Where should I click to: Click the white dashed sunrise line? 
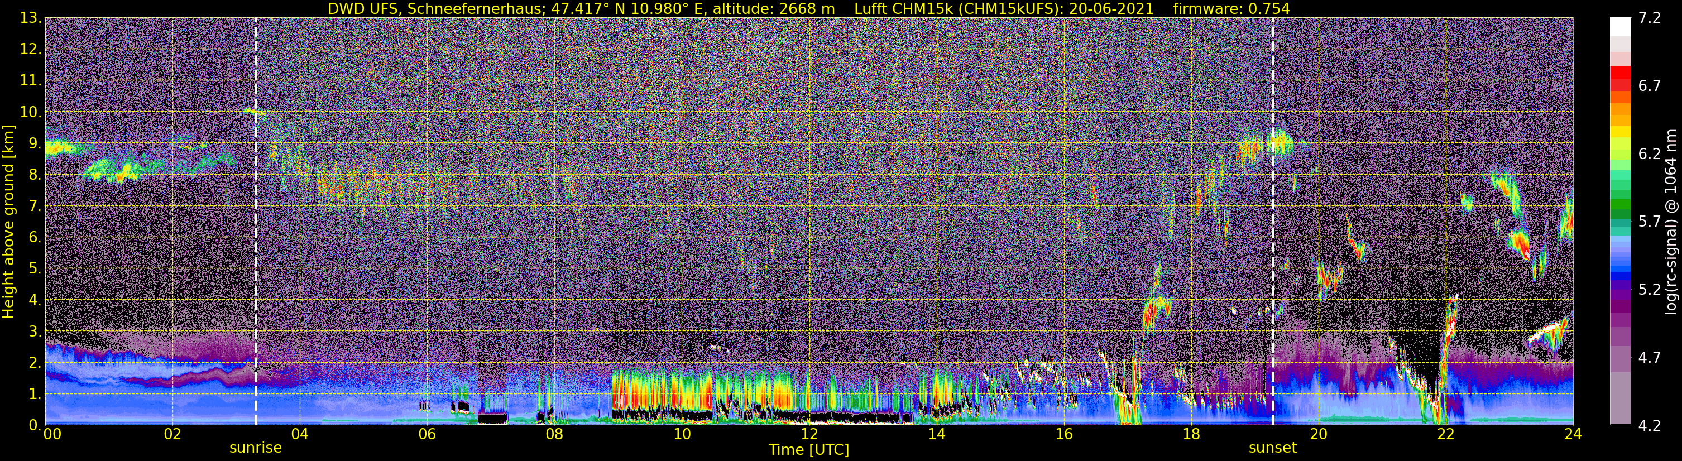(255, 222)
